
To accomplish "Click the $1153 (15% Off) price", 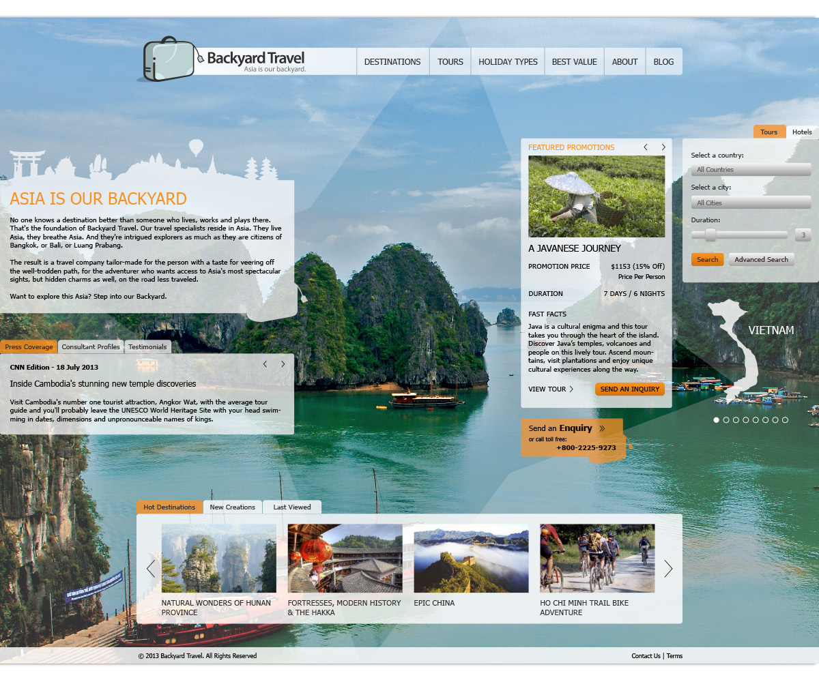I will (x=637, y=267).
